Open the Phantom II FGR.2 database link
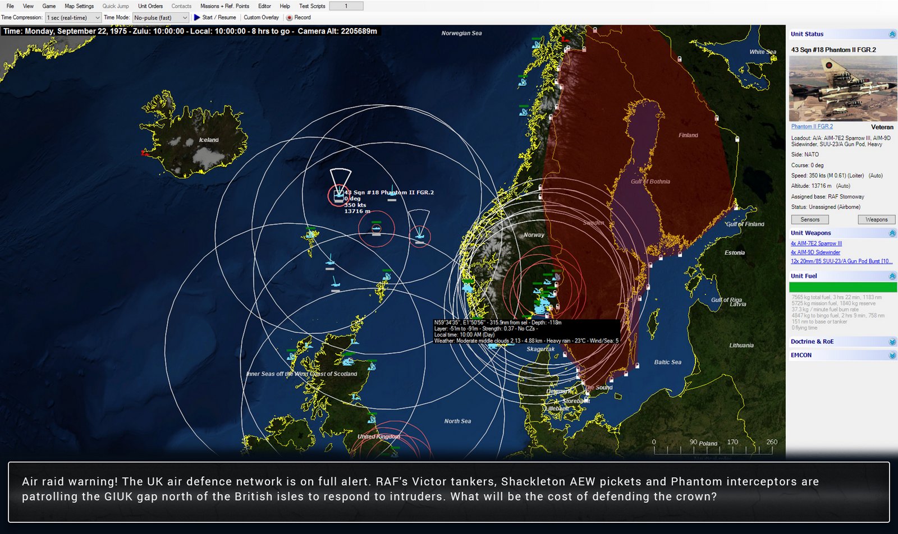The width and height of the screenshot is (898, 534). pos(812,127)
